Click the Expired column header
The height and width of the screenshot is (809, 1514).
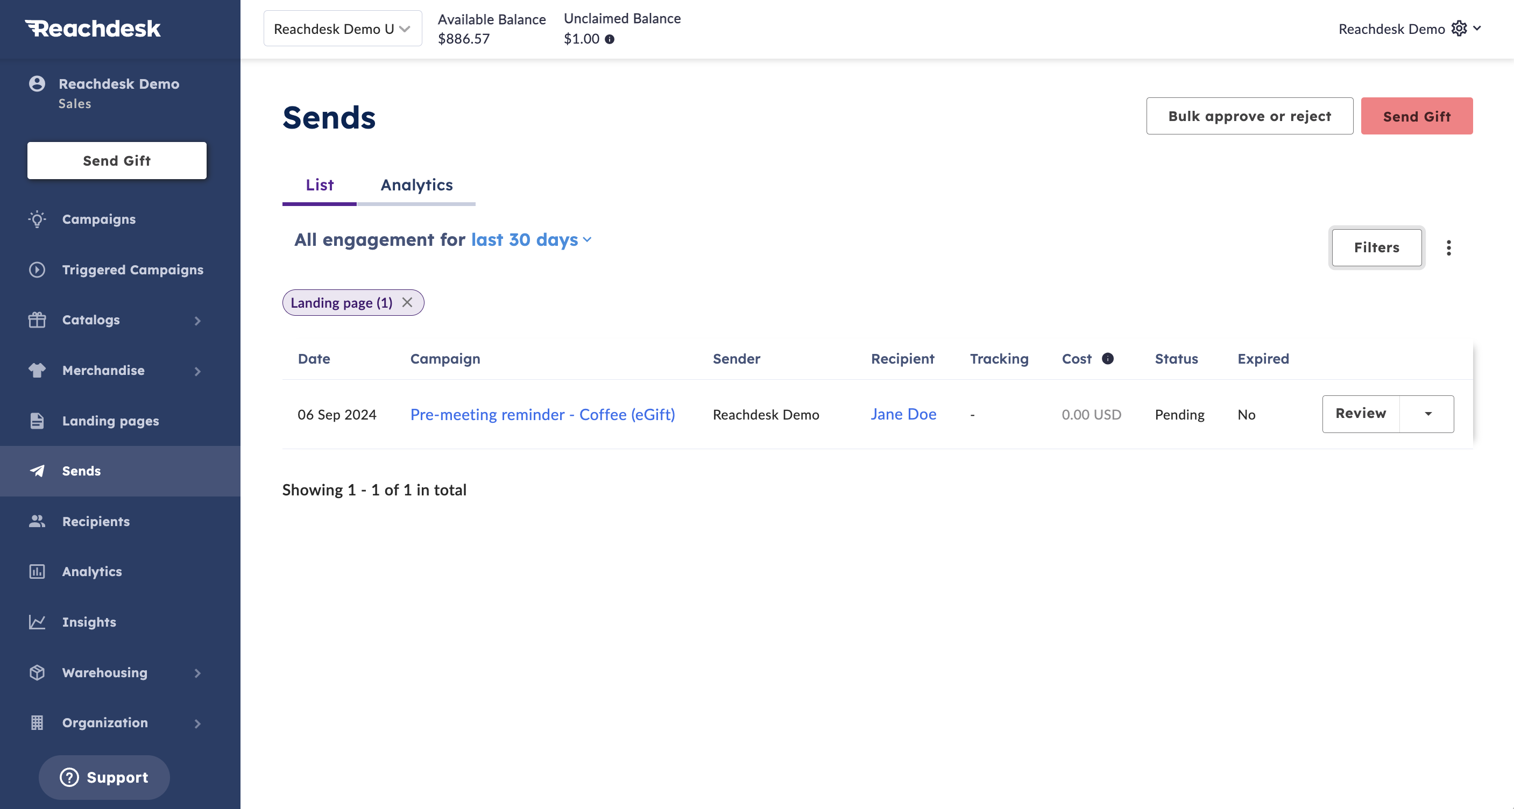tap(1263, 358)
